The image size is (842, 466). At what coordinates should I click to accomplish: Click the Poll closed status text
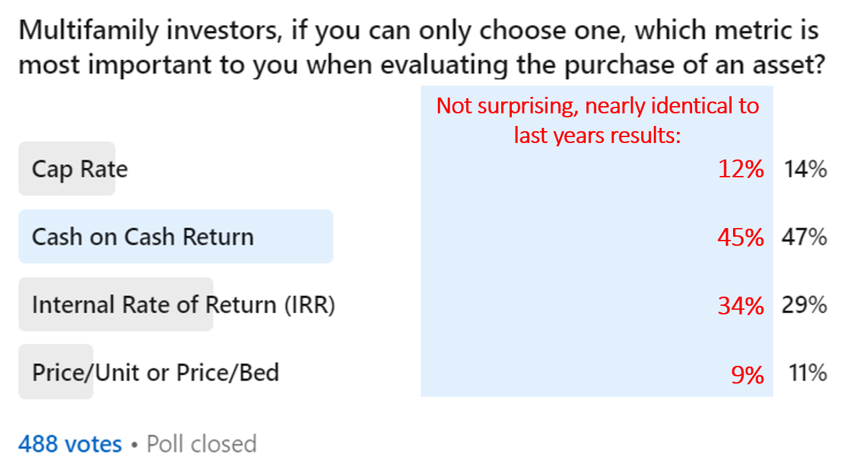coord(201,444)
